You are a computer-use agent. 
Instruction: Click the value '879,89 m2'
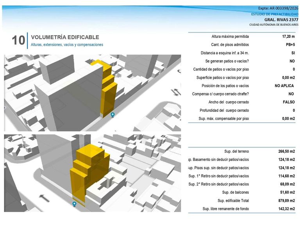[287, 201]
